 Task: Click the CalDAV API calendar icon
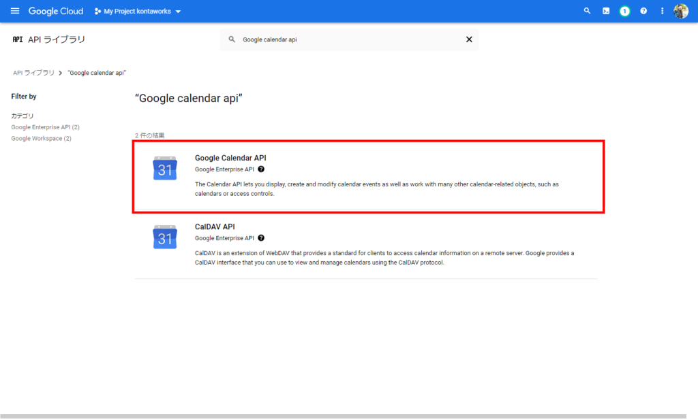click(165, 237)
